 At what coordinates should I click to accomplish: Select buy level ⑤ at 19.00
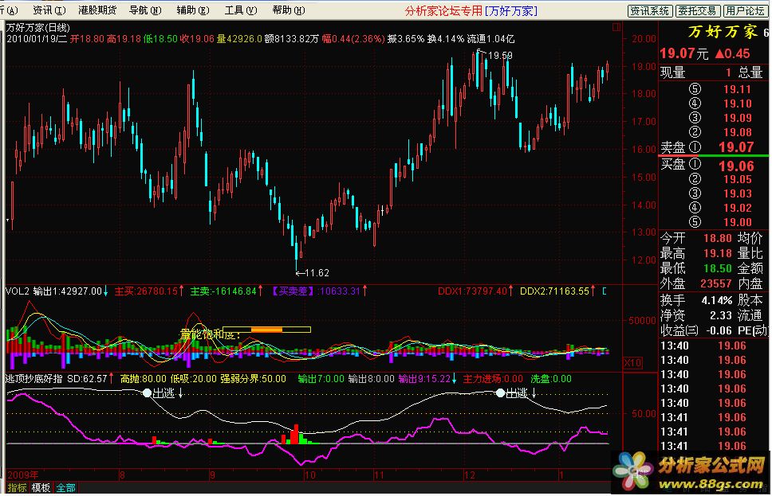(720, 222)
